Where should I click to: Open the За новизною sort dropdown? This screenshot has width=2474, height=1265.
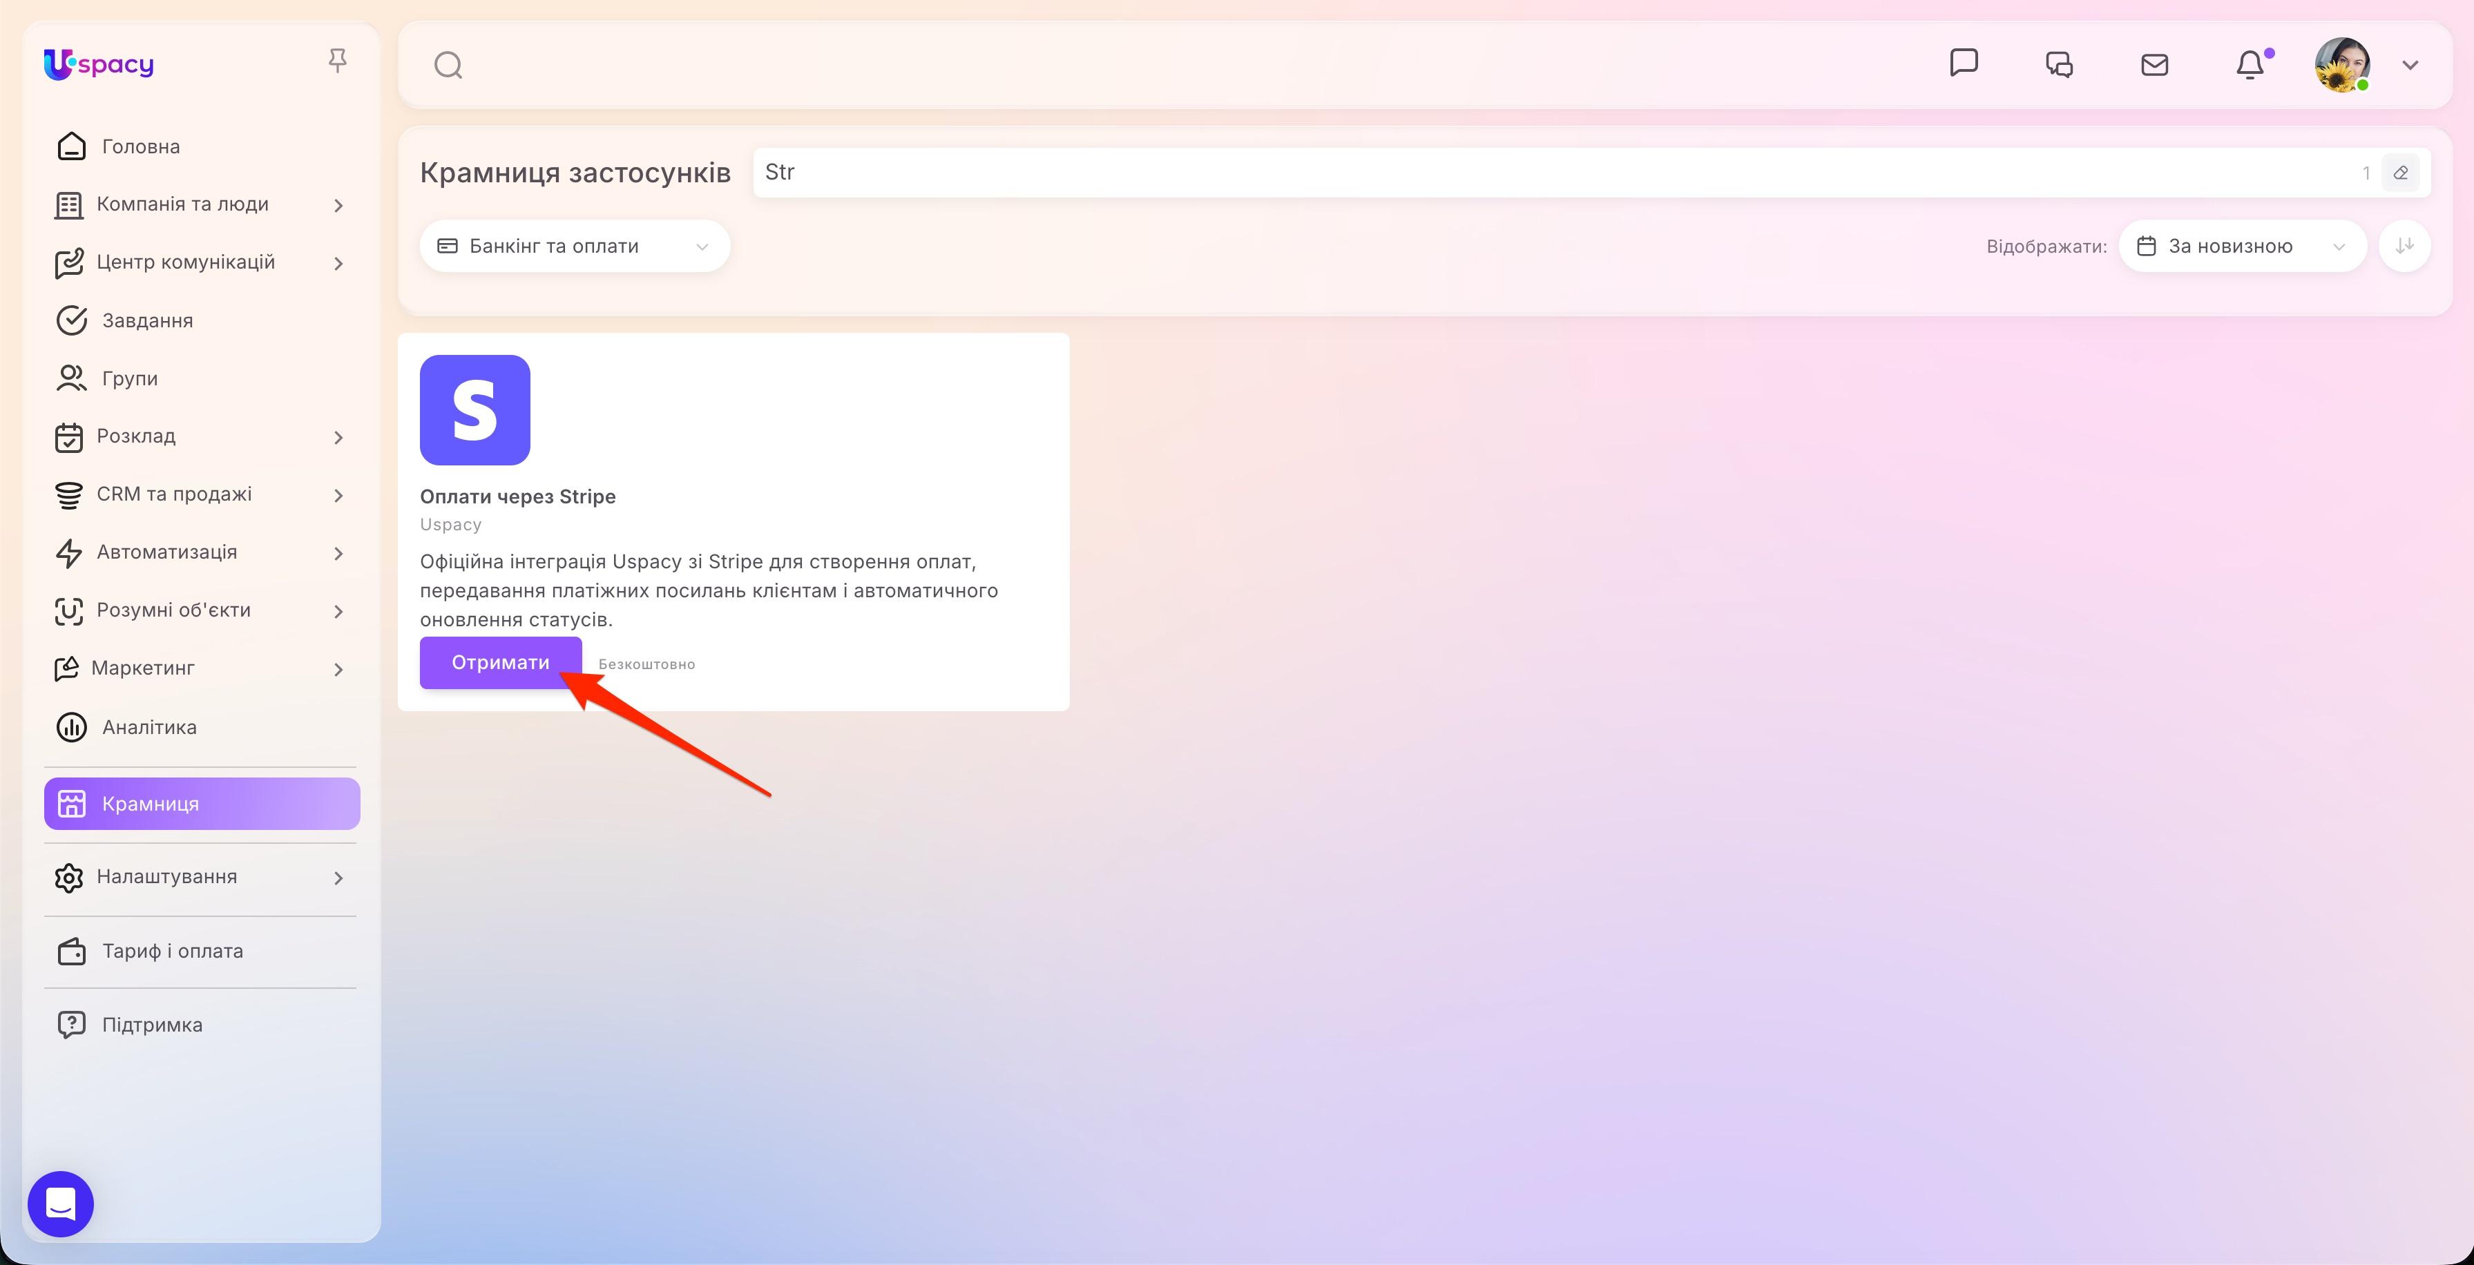2243,246
